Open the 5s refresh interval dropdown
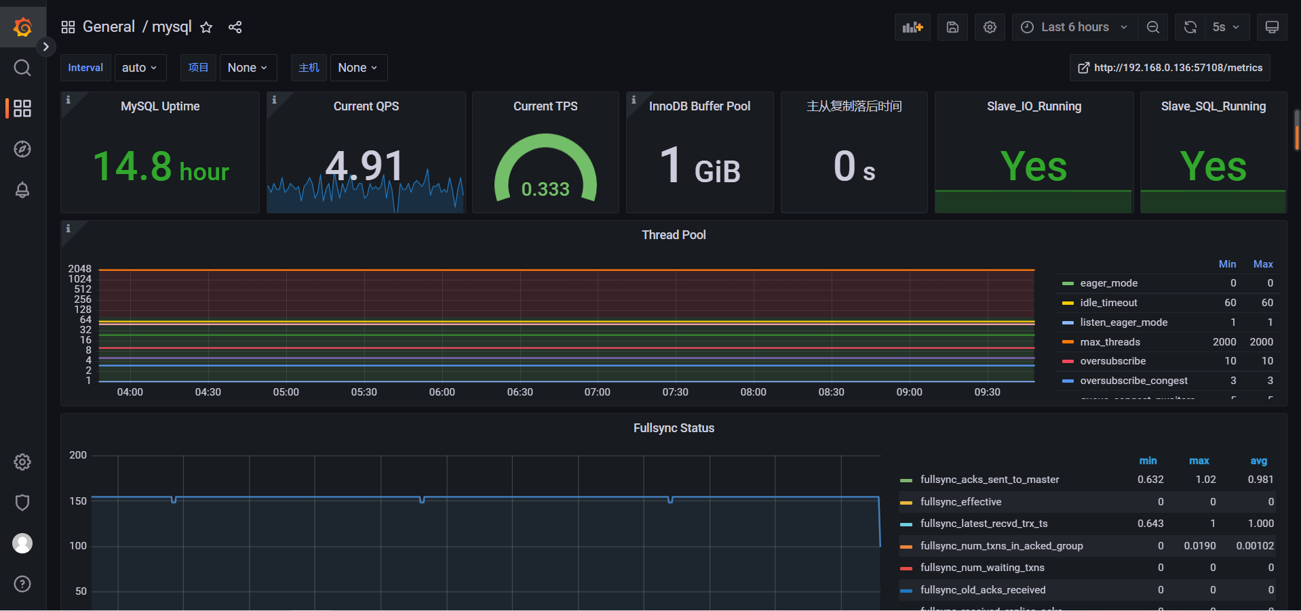 click(1226, 27)
